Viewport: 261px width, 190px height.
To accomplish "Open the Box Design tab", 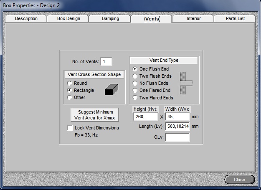I will 68,19.
